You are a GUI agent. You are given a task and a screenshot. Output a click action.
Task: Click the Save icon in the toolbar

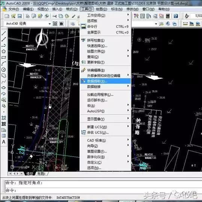pos(20,16)
